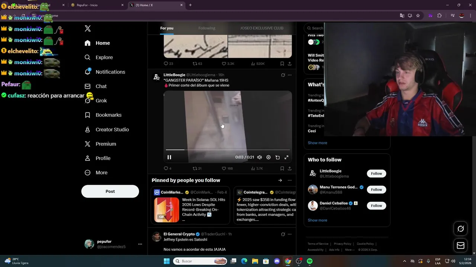Open more options on LittleBoogie post

pyautogui.click(x=290, y=75)
